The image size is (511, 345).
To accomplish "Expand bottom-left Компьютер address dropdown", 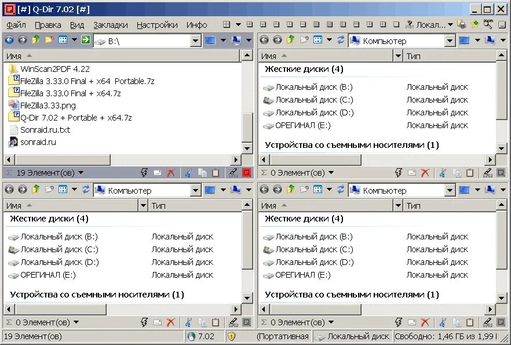I will click(196, 190).
